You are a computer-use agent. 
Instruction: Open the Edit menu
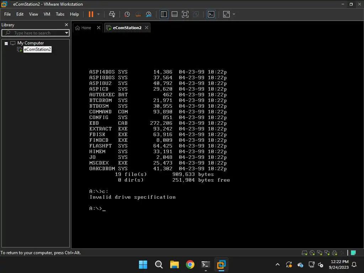20,14
